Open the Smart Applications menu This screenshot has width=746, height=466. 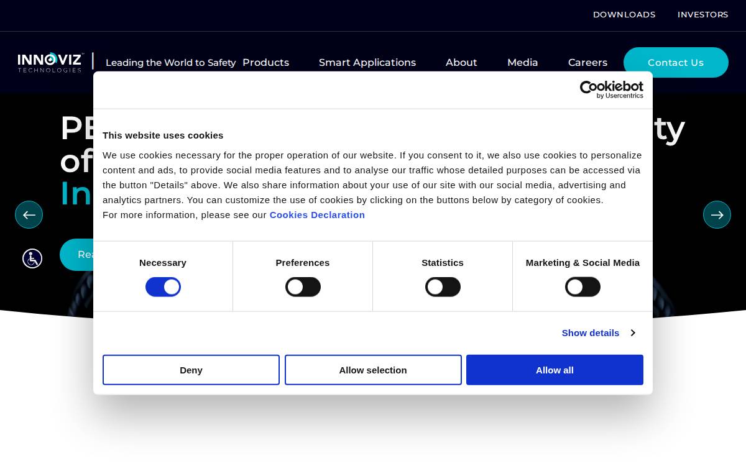click(367, 62)
